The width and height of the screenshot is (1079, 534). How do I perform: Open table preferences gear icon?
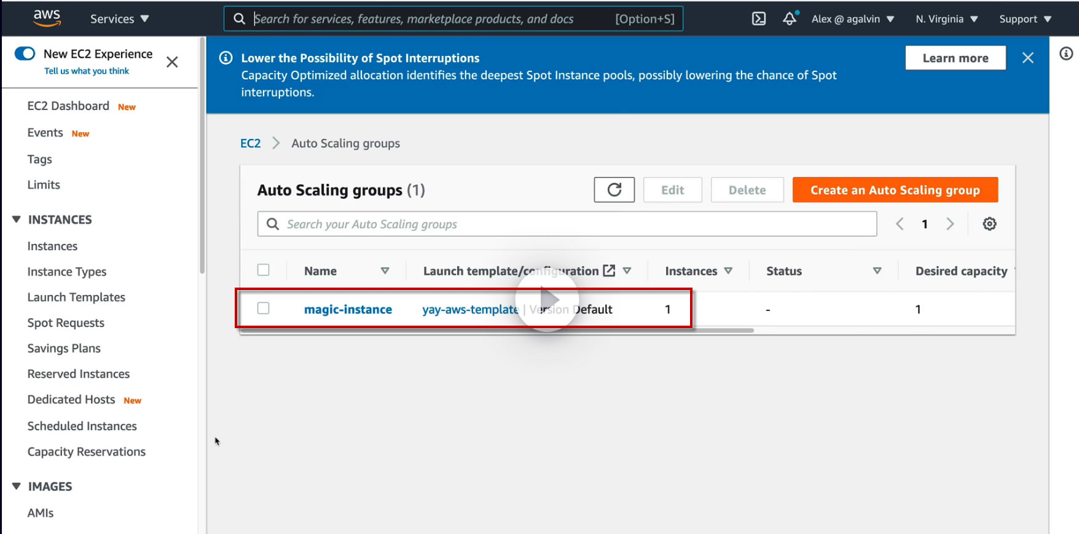989,224
